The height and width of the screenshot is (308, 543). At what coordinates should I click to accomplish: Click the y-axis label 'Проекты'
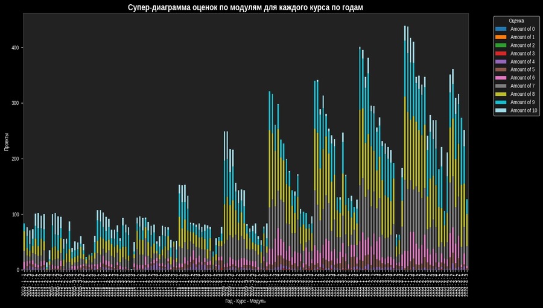point(6,142)
